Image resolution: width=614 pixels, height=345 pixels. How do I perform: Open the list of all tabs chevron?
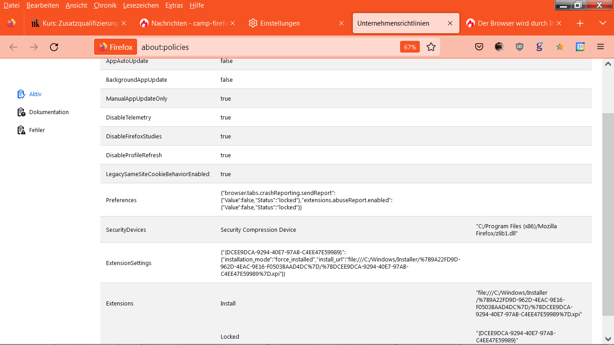(602, 23)
